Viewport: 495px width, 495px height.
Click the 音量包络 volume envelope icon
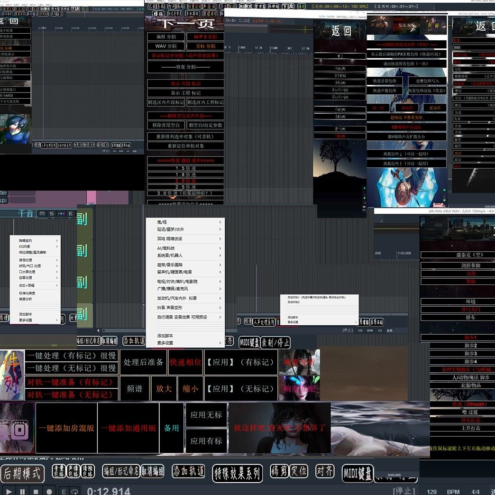click(59, 471)
